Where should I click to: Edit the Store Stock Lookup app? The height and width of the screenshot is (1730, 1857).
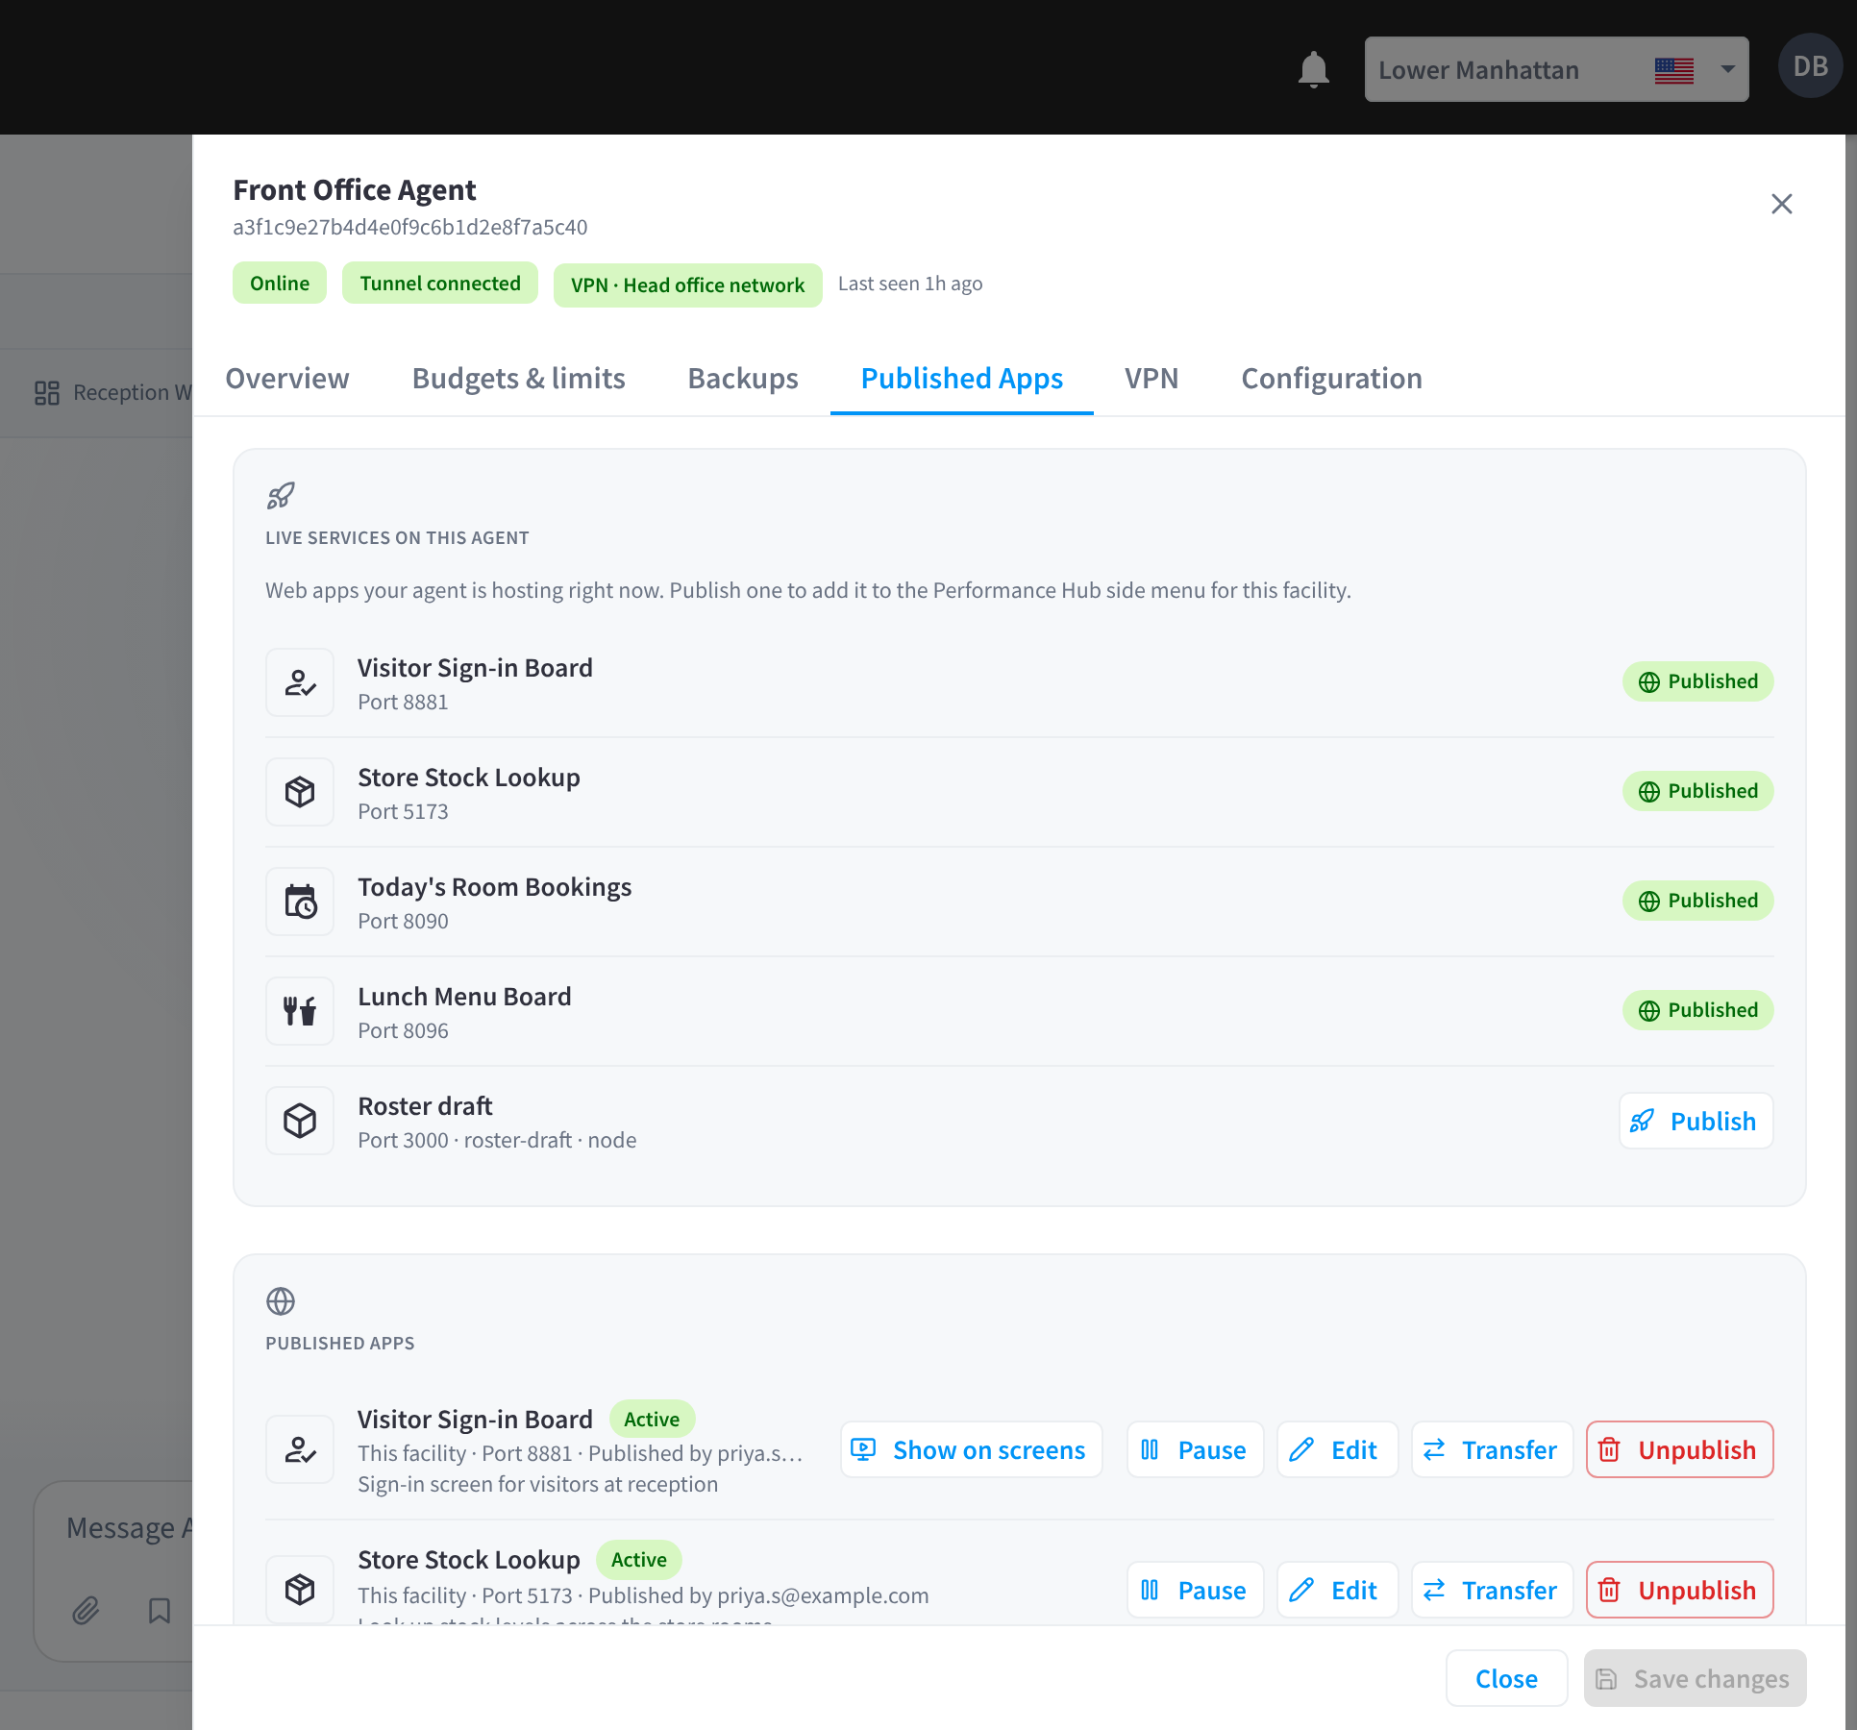coord(1337,1590)
